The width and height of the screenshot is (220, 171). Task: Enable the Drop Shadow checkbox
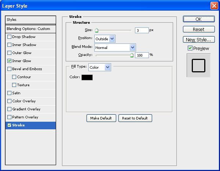tap(9, 37)
